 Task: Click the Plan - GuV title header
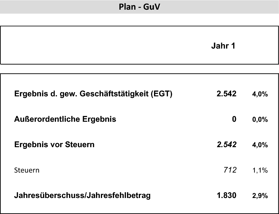139,7
